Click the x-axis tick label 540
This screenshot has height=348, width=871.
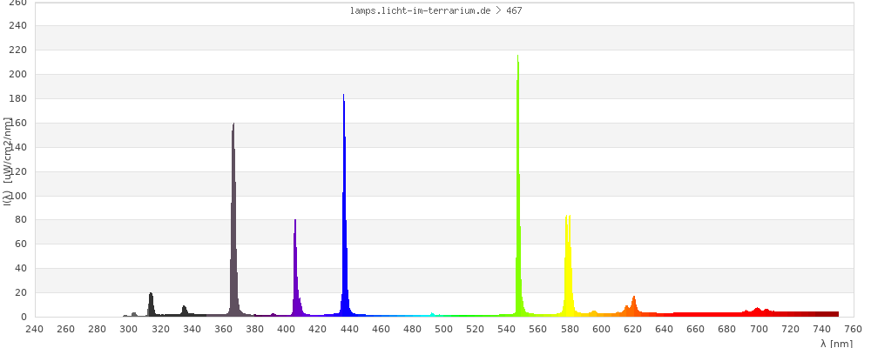(x=508, y=329)
